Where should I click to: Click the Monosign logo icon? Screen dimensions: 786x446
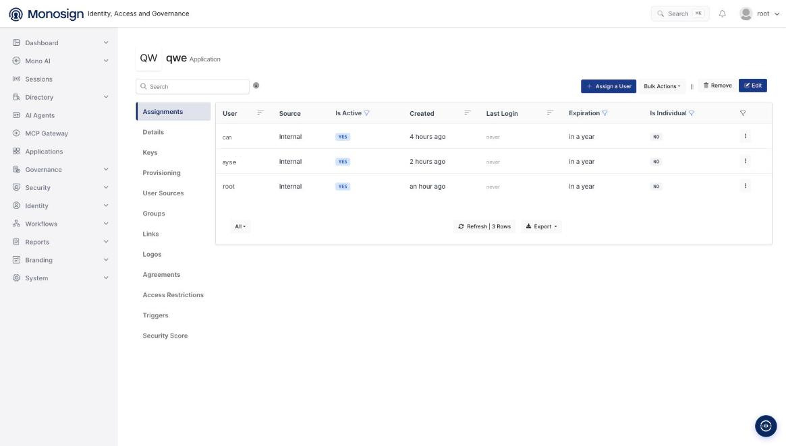coord(16,14)
